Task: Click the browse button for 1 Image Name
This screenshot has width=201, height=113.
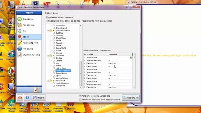Action: click(x=131, y=57)
